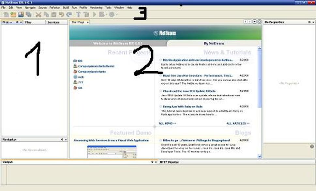Open the 'web' recent project
The image size is (316, 191).
tap(81, 77)
